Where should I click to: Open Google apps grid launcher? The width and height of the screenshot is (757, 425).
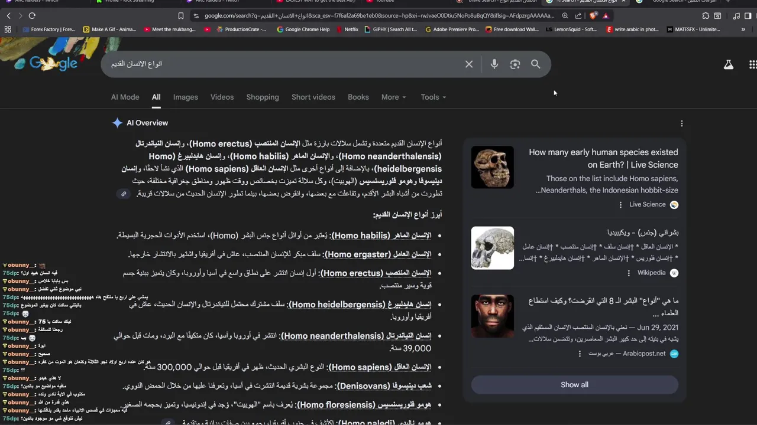click(753, 64)
